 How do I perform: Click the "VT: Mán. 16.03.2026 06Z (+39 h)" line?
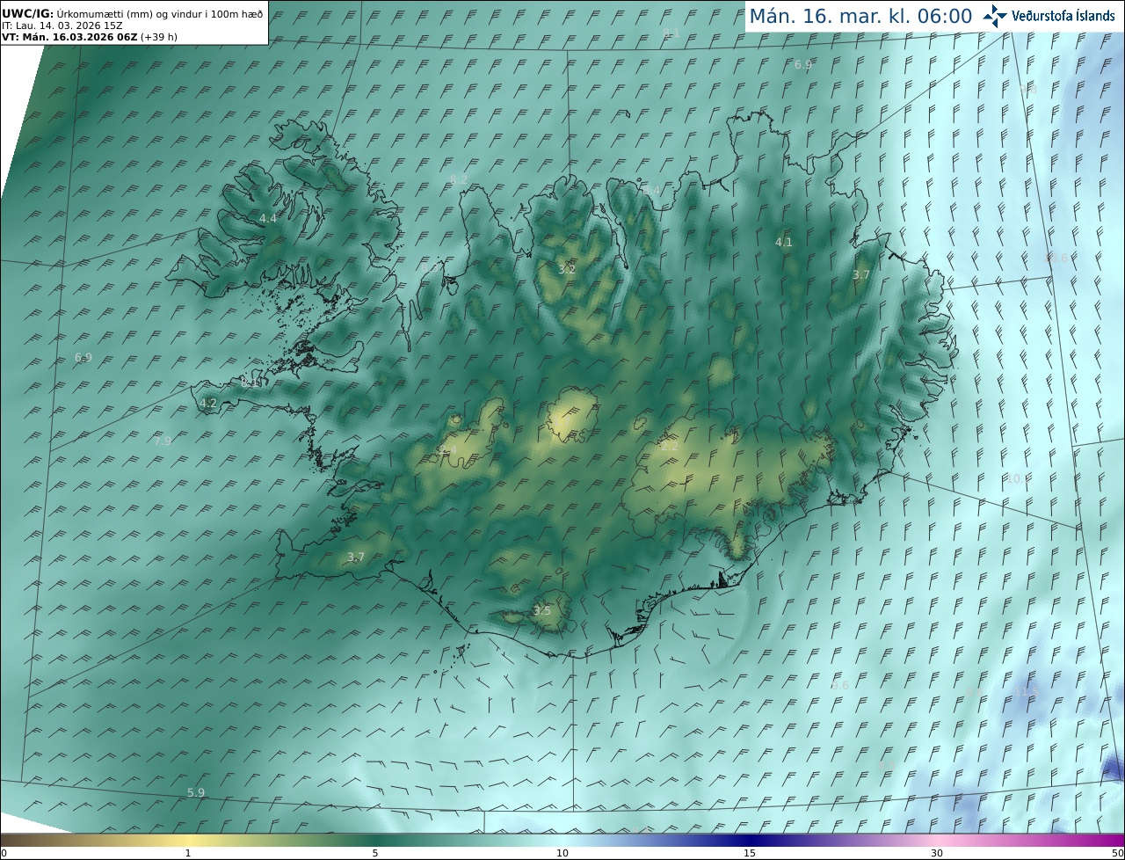click(x=89, y=37)
